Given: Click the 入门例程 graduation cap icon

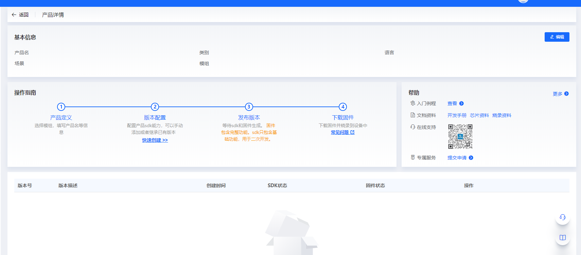Looking at the screenshot, I should pyautogui.click(x=413, y=103).
